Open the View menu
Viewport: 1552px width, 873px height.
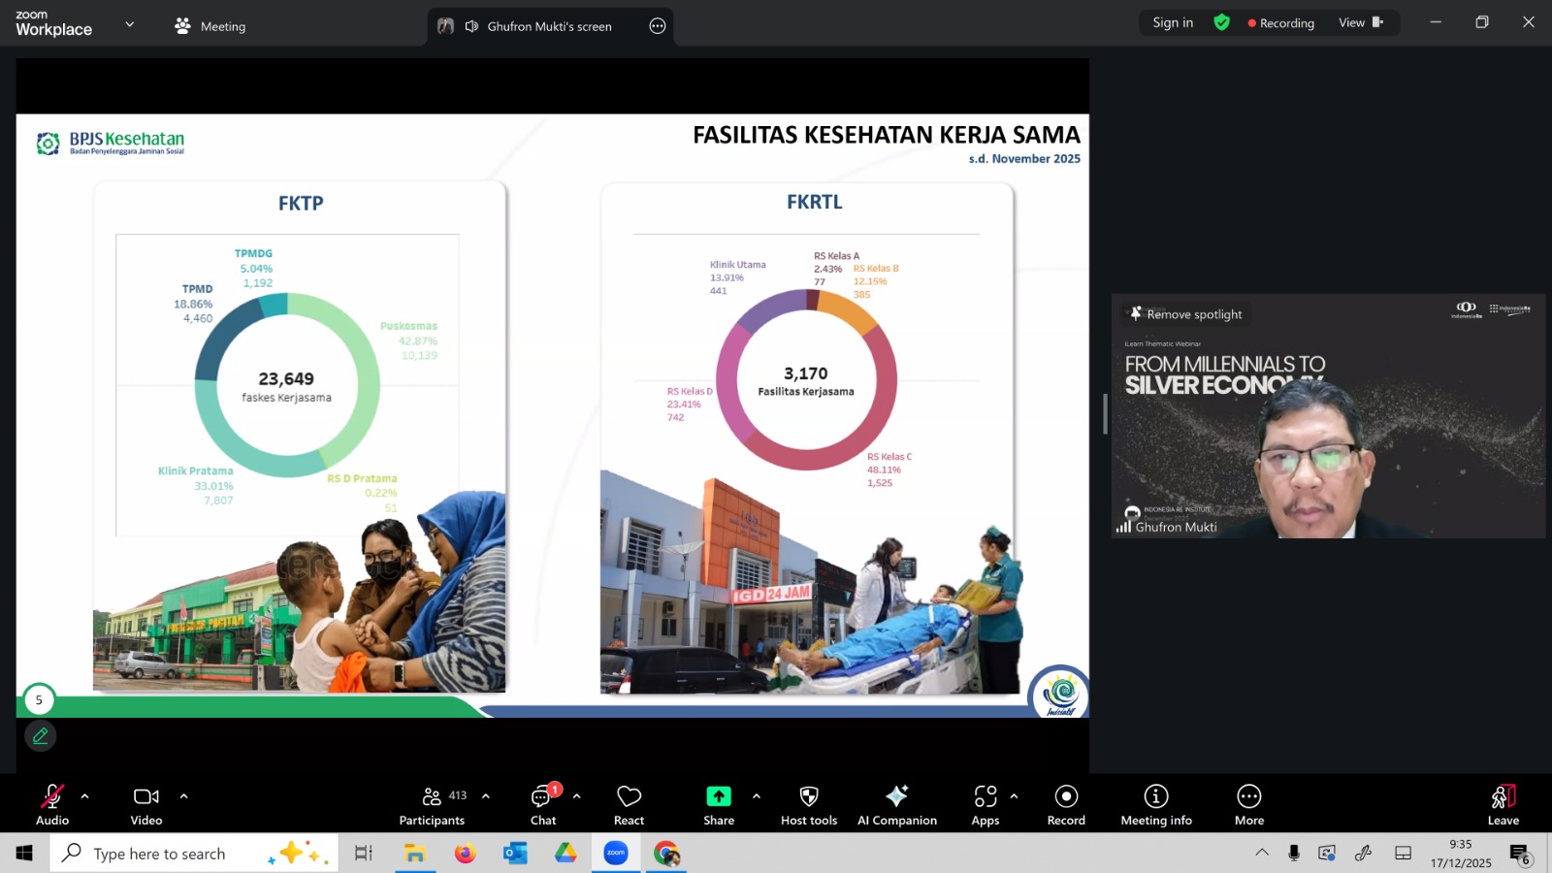(1360, 23)
